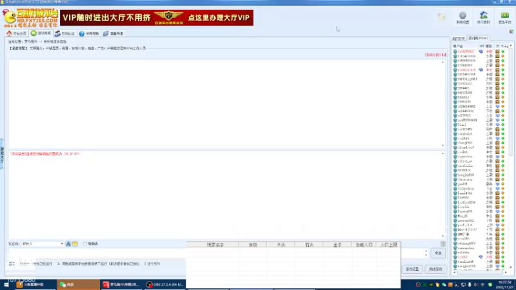Screen dimensions: 516x290
Task: Open the red-icon taskbar application
Action: tap(121, 285)
